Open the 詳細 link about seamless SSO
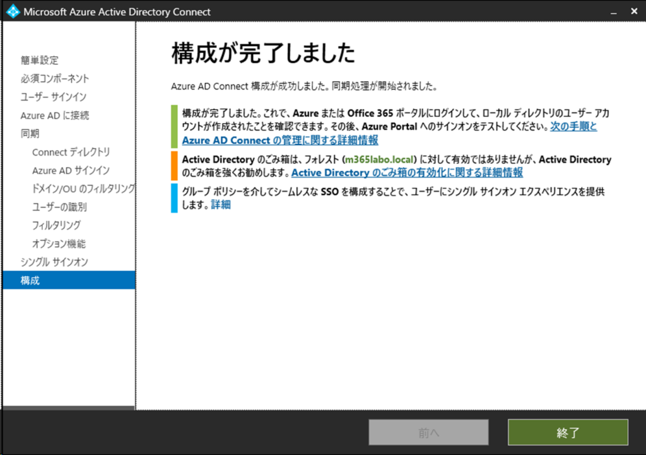Image resolution: width=646 pixels, height=455 pixels. click(221, 204)
